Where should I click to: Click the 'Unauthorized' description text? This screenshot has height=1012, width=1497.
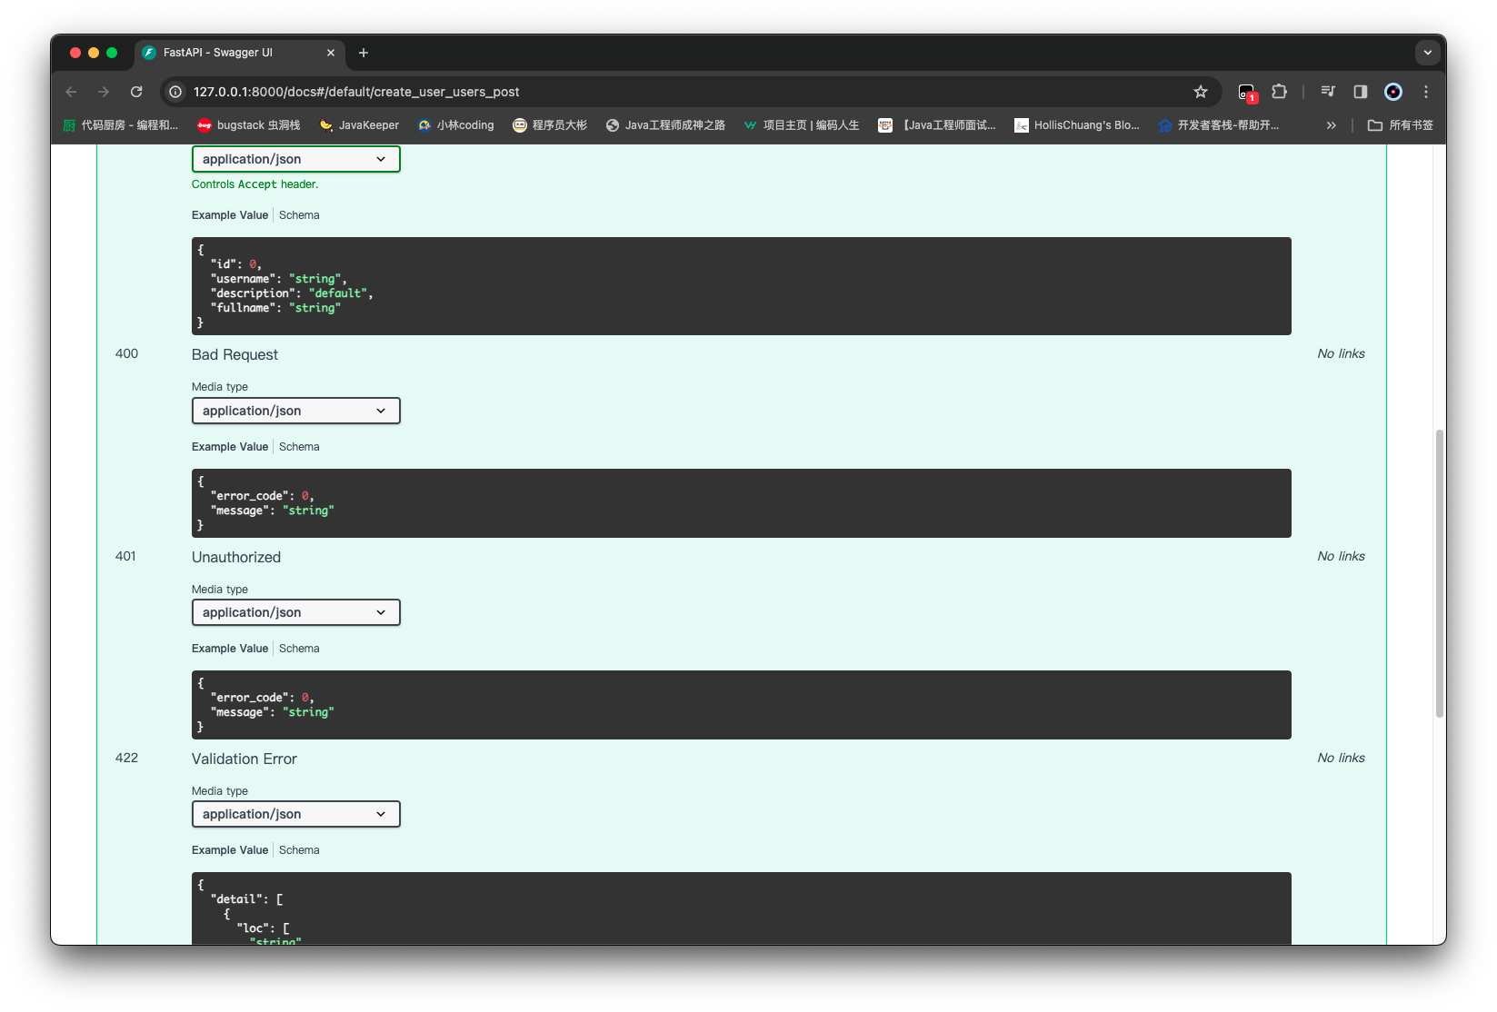pyautogui.click(x=236, y=557)
